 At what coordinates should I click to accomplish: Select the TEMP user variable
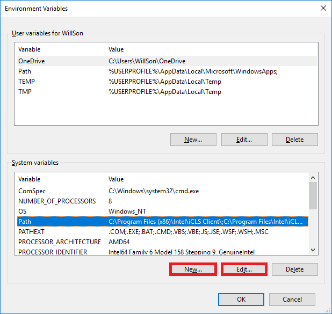point(167,82)
